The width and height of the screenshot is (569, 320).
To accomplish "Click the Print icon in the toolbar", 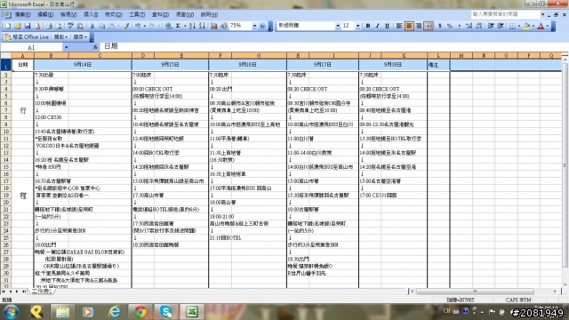I will pos(49,26).
